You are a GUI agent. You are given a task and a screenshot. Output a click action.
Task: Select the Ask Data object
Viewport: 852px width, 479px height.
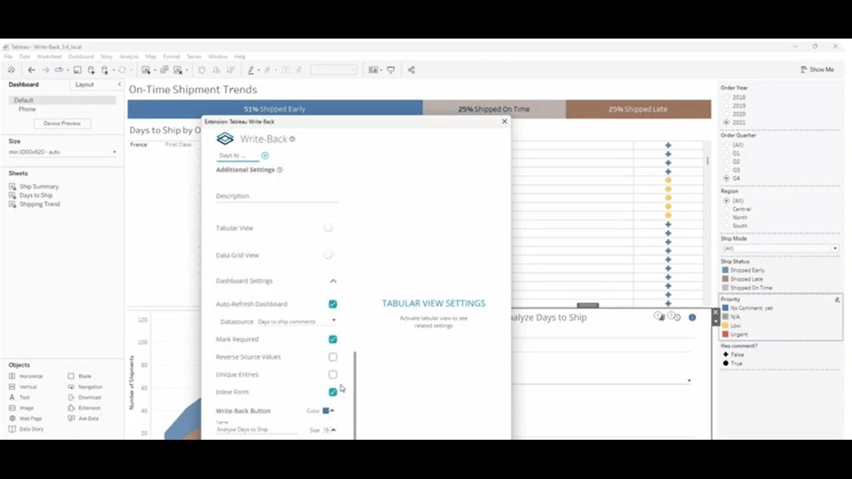click(x=83, y=419)
